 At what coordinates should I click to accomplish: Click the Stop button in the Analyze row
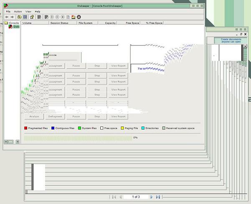click(x=97, y=116)
